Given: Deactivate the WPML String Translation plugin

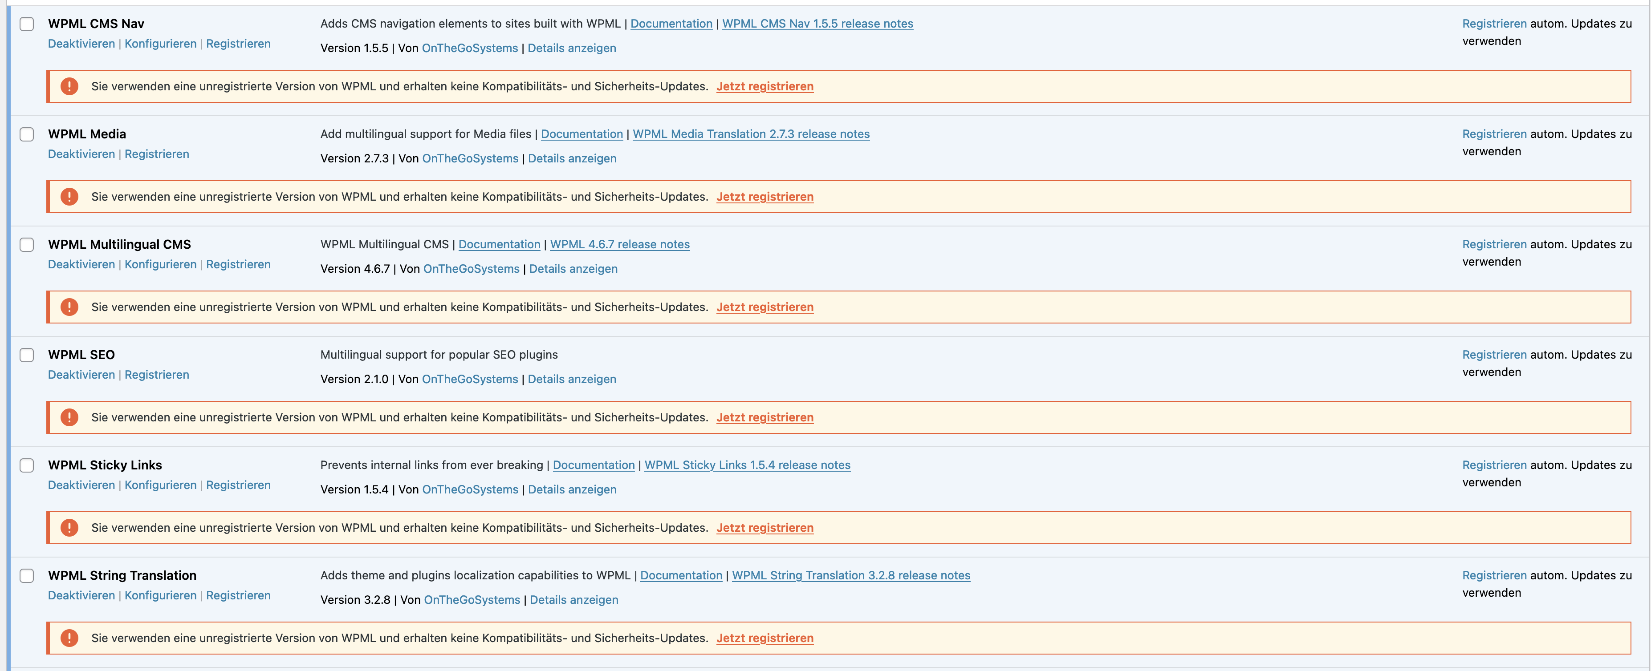Looking at the screenshot, I should tap(81, 595).
